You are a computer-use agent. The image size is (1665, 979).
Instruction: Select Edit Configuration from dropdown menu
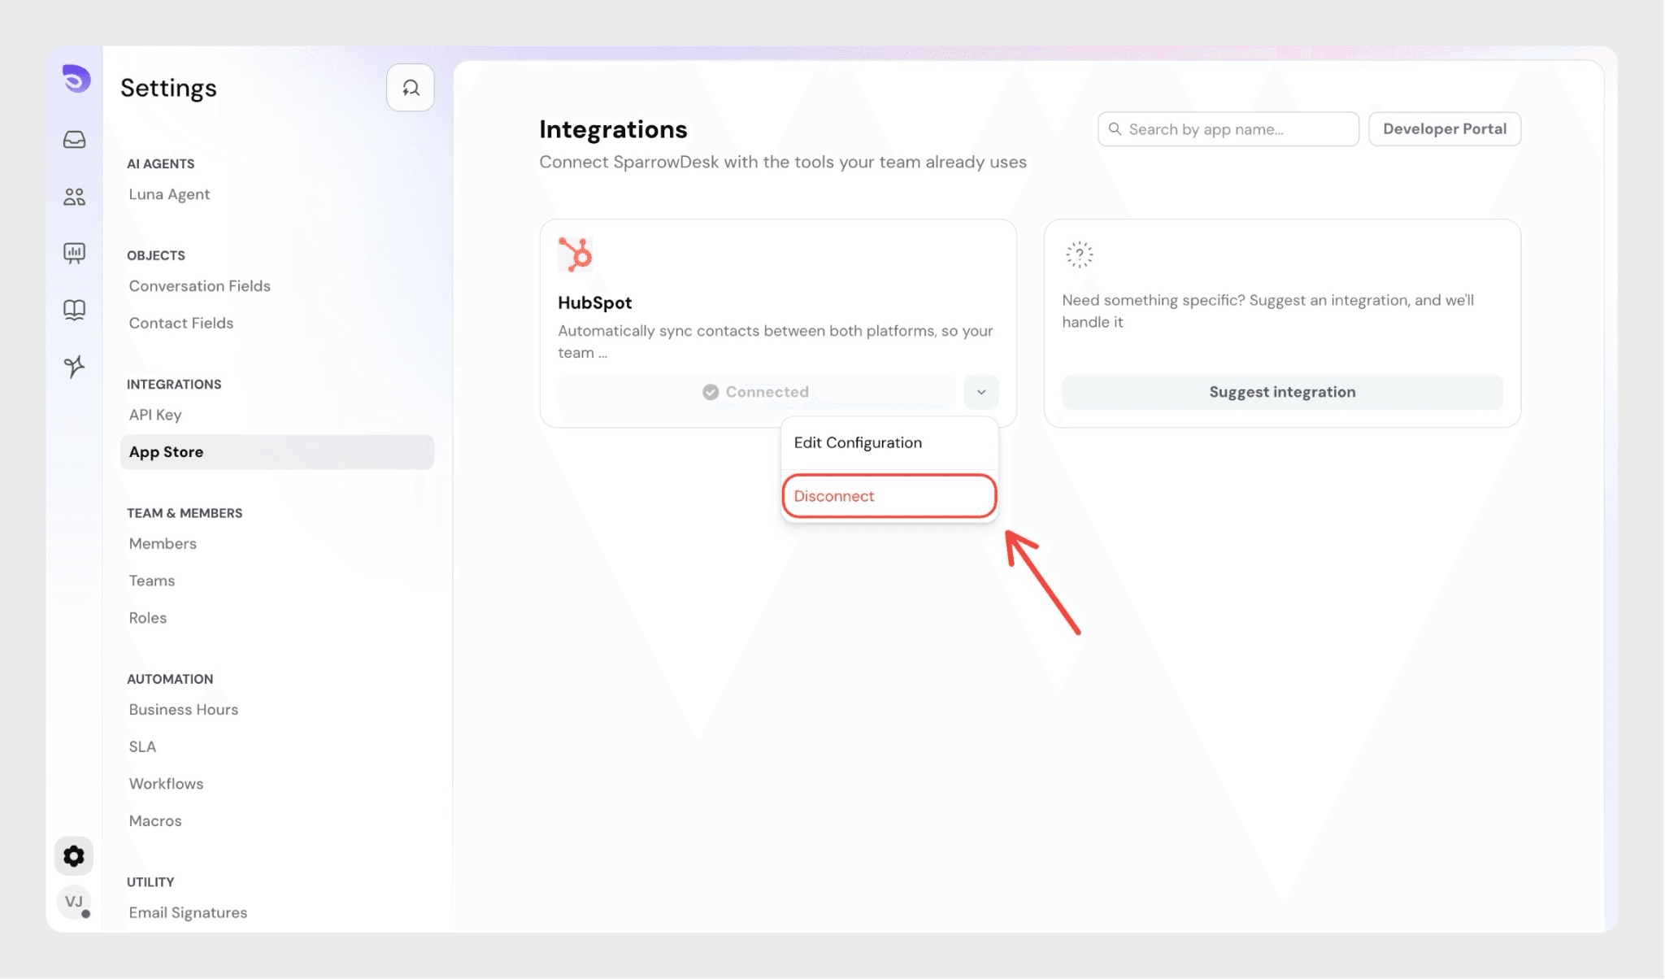(x=858, y=443)
